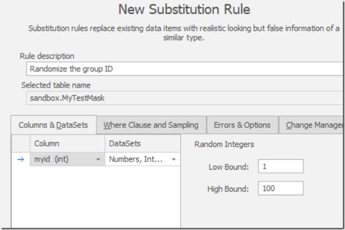This screenshot has width=345, height=230.
Task: Switch to the Columns & DataSets tab
Action: click(53, 125)
